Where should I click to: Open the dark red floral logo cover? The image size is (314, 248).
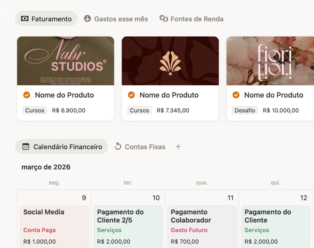click(x=170, y=61)
